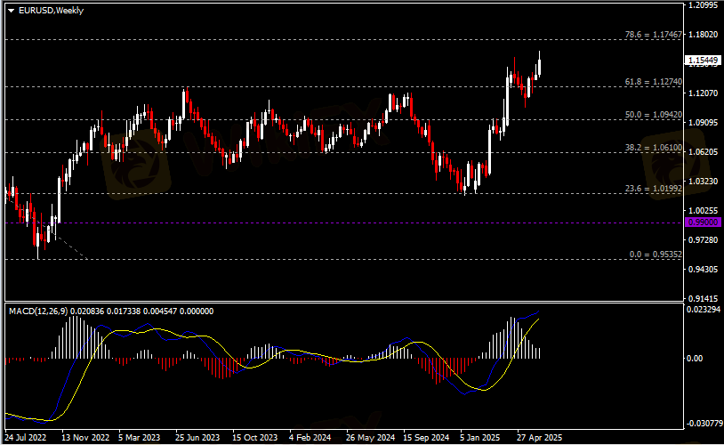Click the current price tag 1.15449
Viewport: 724px width, 445px height.
pos(704,61)
